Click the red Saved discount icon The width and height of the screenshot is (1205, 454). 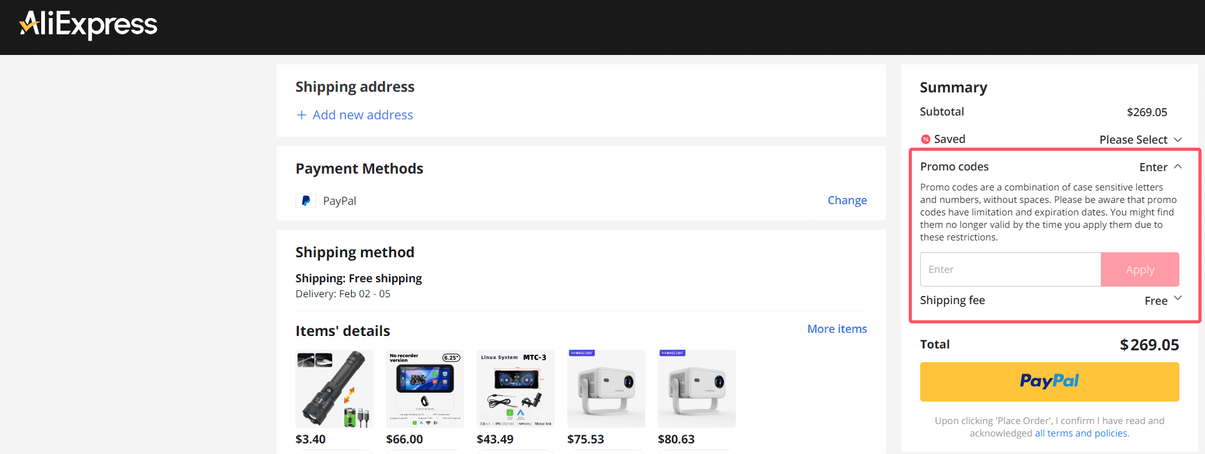pos(926,139)
